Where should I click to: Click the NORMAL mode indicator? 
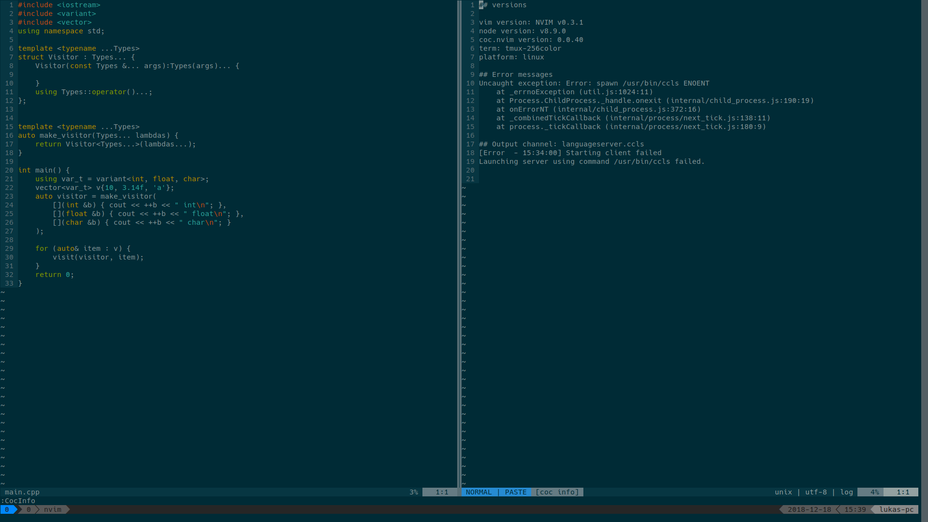click(478, 492)
